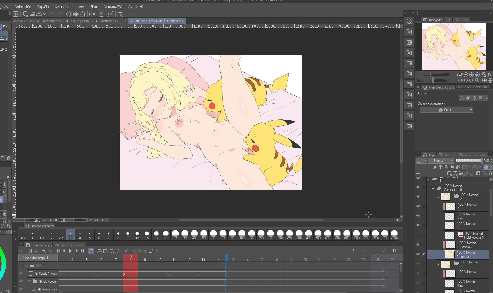Open the Ventana(W) menu
This screenshot has width=493, height=293.
113,7
